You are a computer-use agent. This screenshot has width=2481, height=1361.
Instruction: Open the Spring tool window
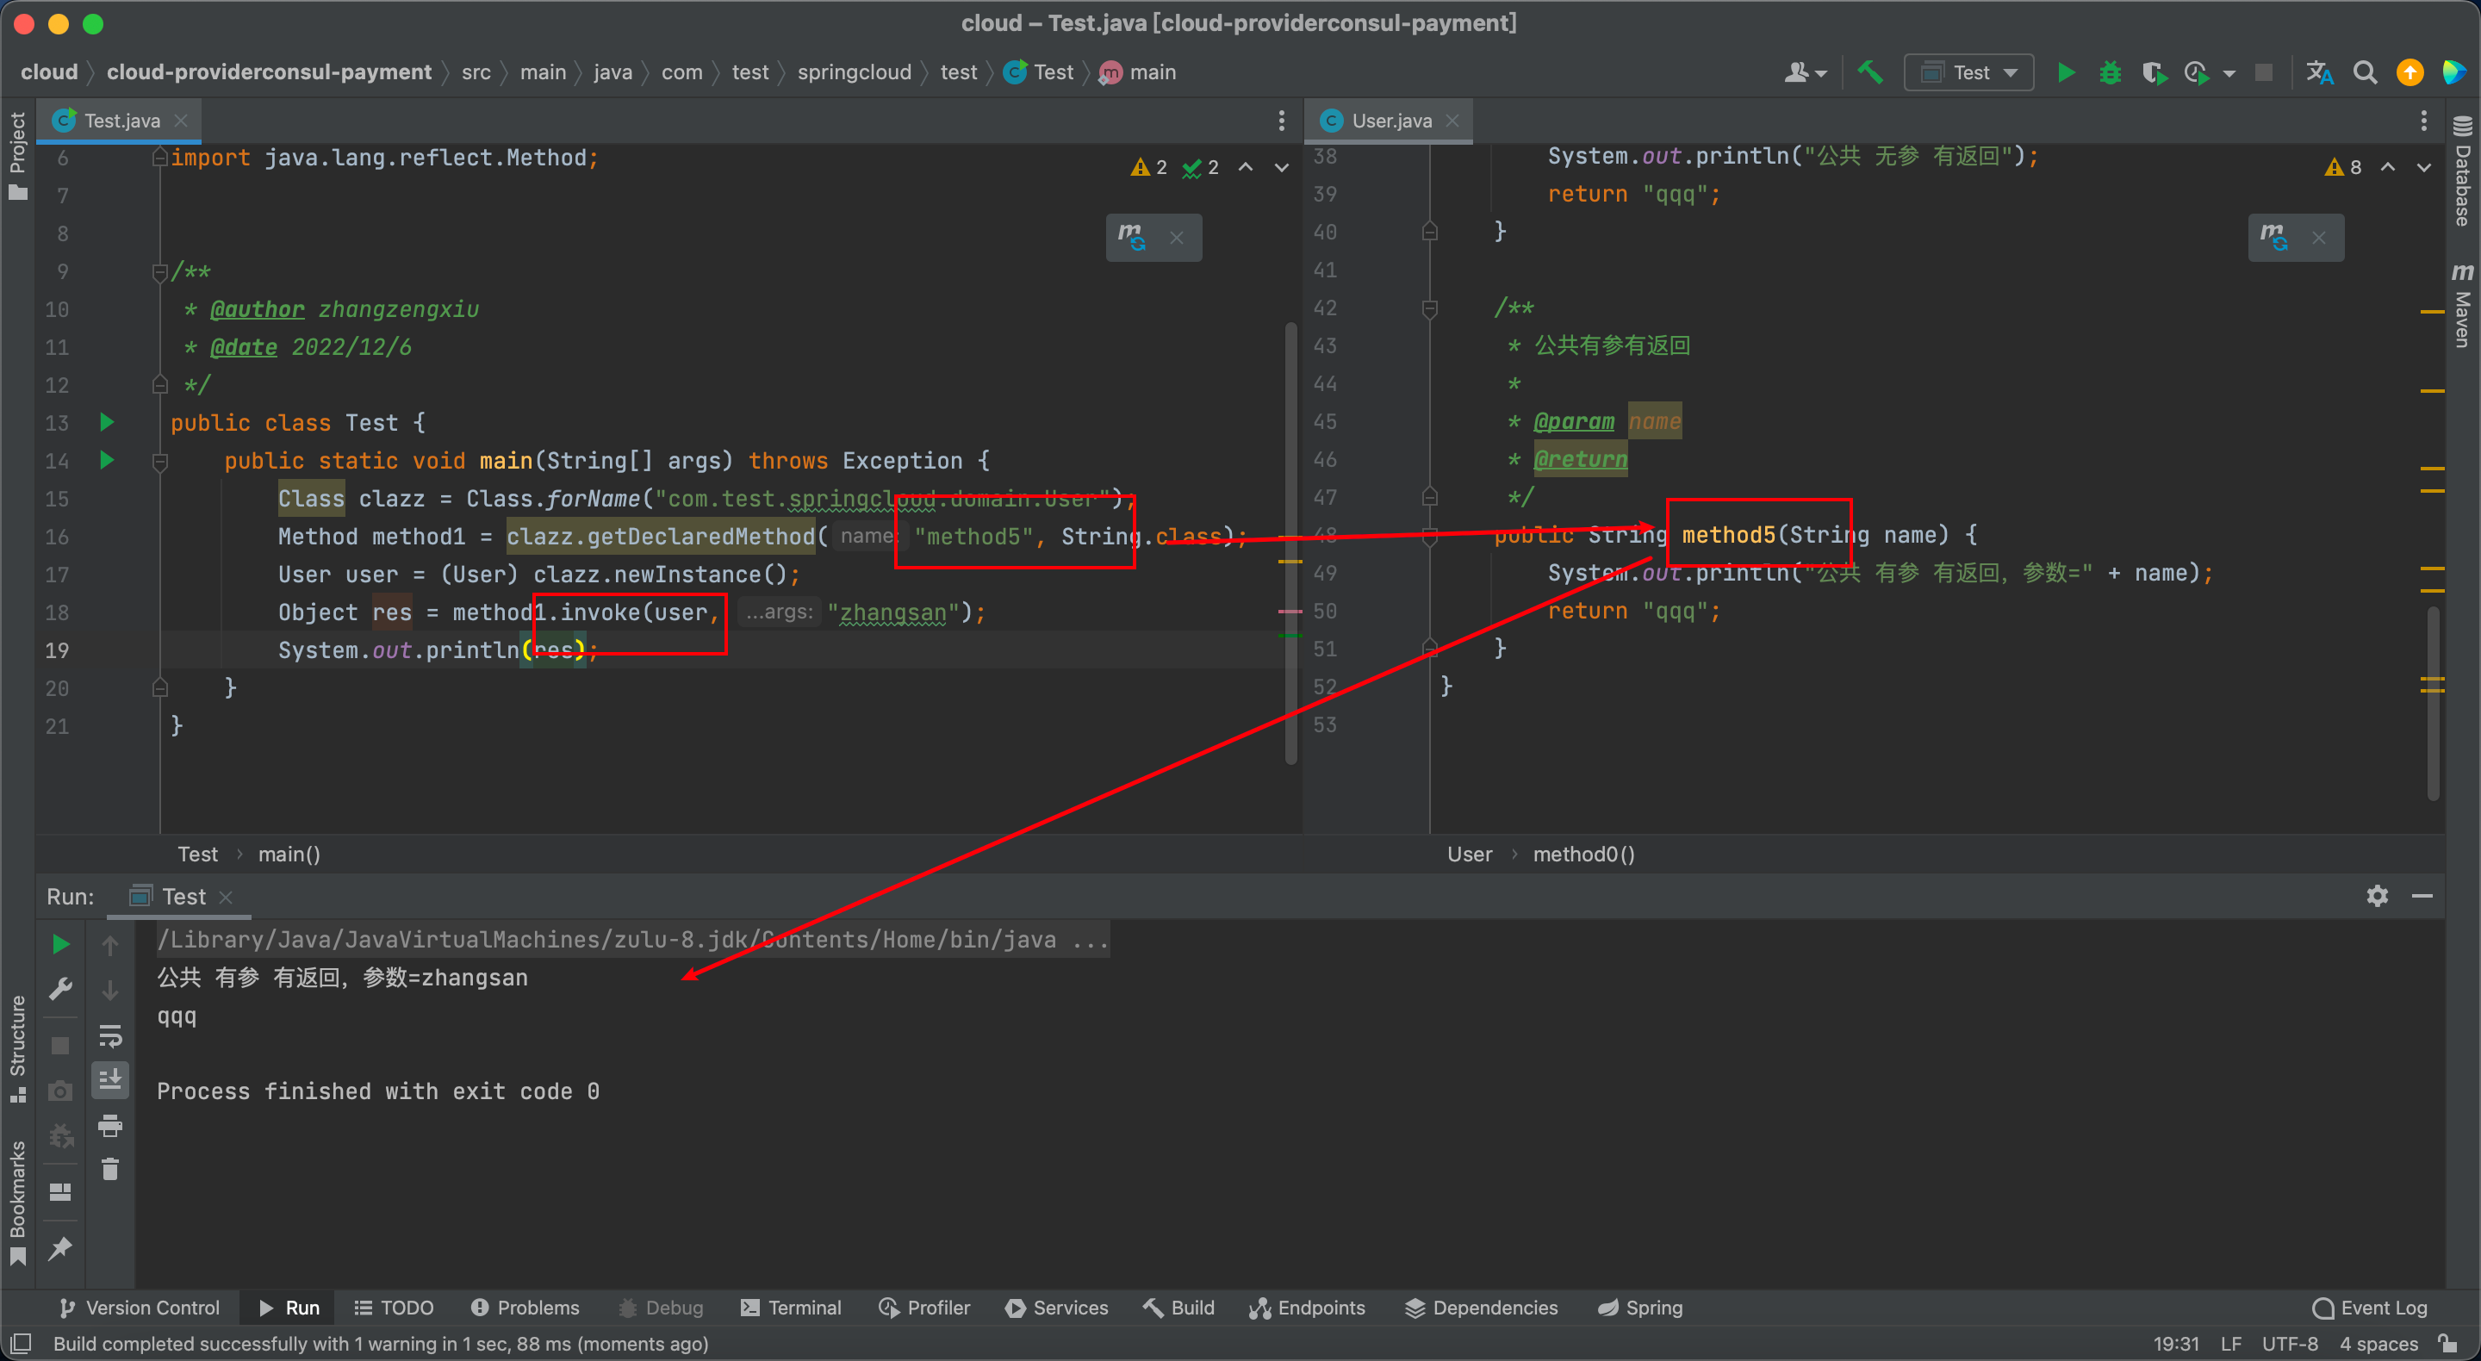click(x=1640, y=1307)
